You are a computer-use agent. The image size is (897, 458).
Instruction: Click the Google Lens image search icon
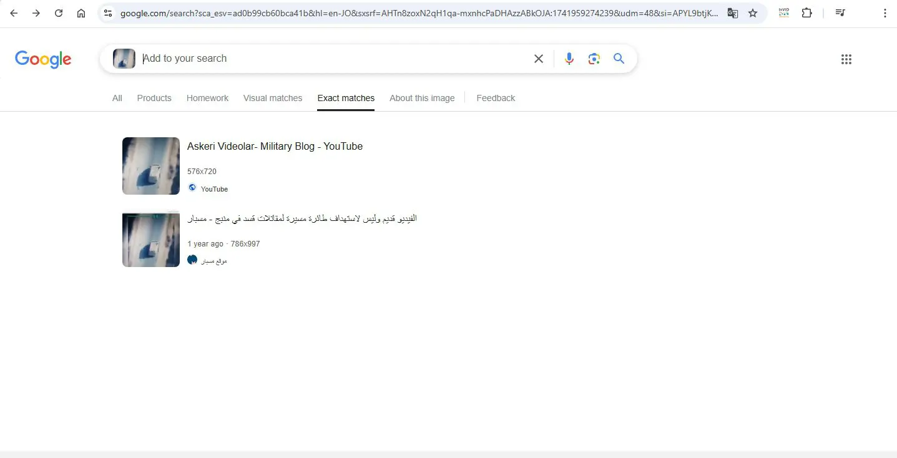coord(594,59)
